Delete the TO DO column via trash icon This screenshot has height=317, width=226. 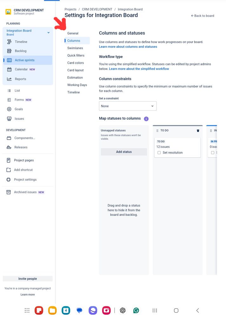pos(198,131)
